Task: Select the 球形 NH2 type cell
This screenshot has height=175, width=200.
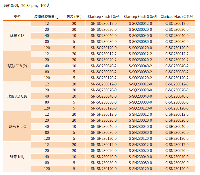Action: pos(17,157)
